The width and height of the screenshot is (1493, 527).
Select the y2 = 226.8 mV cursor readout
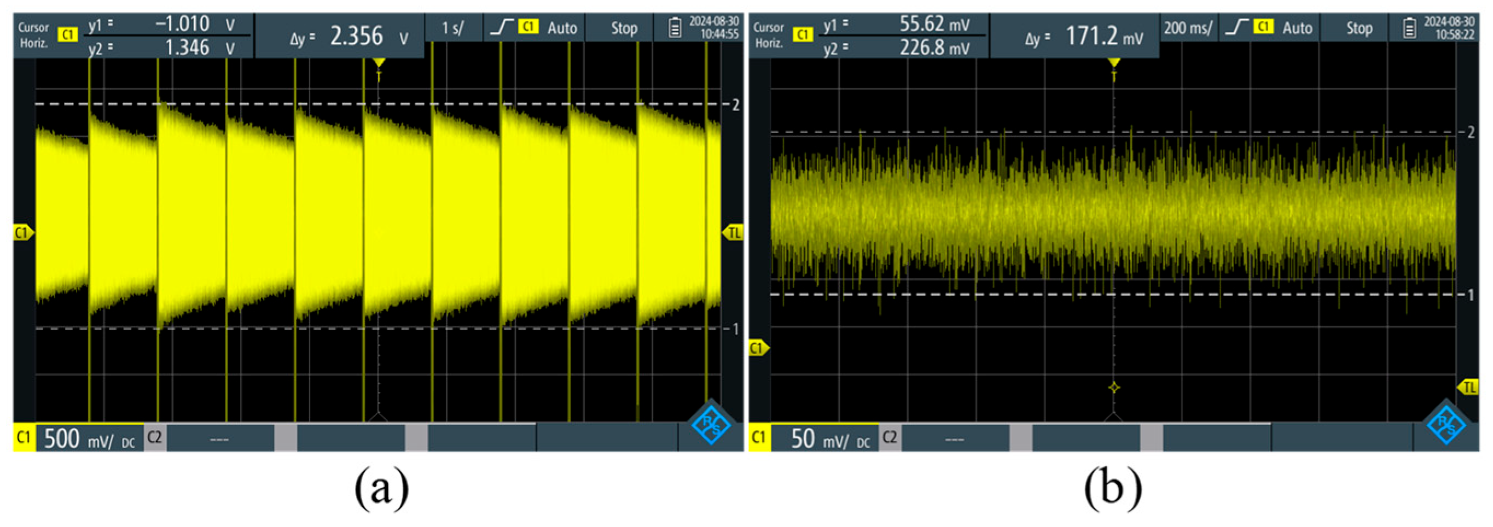pos(904,48)
